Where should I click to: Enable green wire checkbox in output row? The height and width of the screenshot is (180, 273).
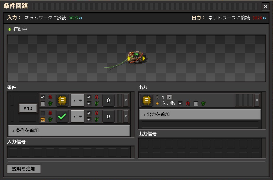196,103
